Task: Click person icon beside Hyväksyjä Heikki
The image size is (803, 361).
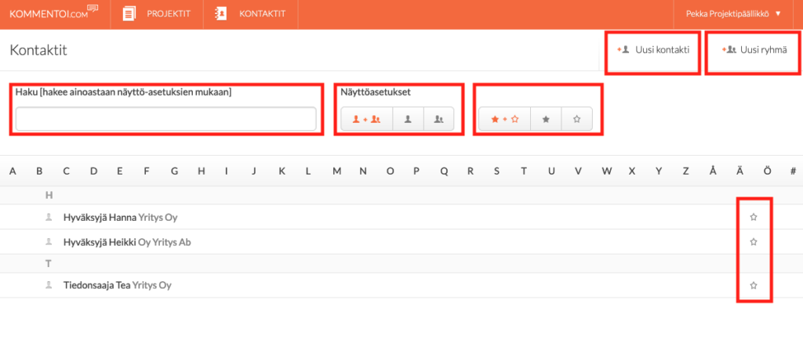Action: point(49,241)
